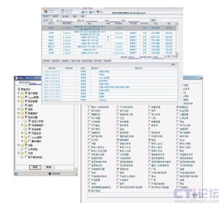
Task: Click the bordered save button in permission dialog
Action: tap(35, 167)
